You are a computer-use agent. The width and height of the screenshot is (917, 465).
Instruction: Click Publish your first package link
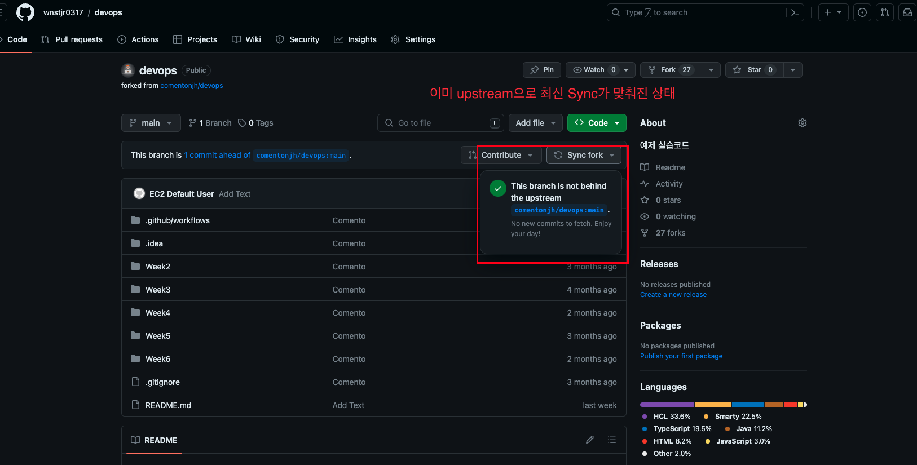(681, 356)
